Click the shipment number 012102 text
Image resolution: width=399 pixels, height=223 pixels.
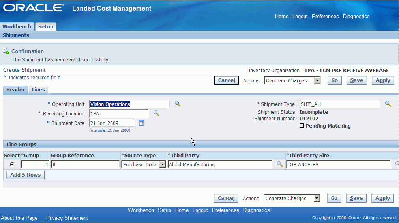(309, 118)
